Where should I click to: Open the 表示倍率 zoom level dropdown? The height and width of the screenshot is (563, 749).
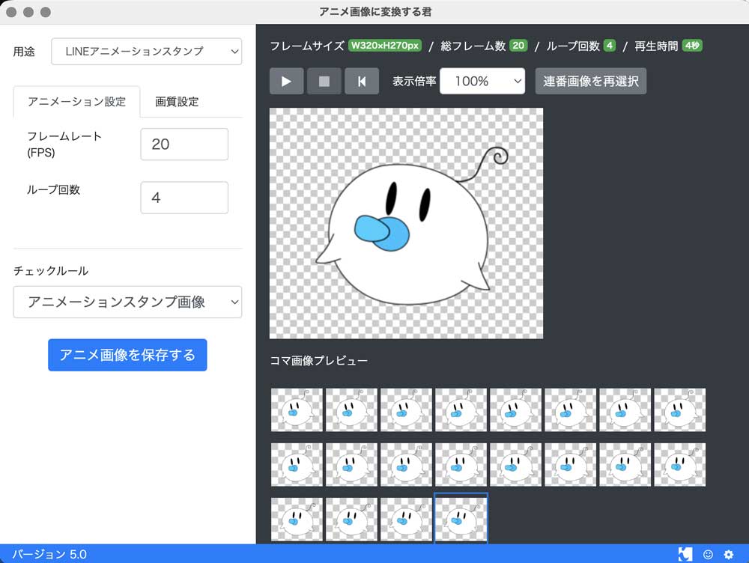[482, 81]
